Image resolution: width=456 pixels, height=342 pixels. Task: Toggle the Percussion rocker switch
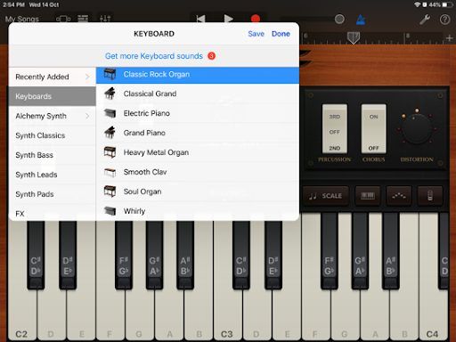click(x=335, y=128)
